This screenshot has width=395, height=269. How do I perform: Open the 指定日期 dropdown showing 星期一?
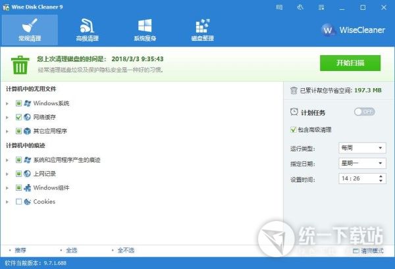click(361, 163)
